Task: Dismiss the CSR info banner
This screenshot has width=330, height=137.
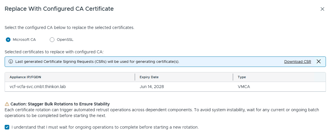Action: tap(319, 61)
